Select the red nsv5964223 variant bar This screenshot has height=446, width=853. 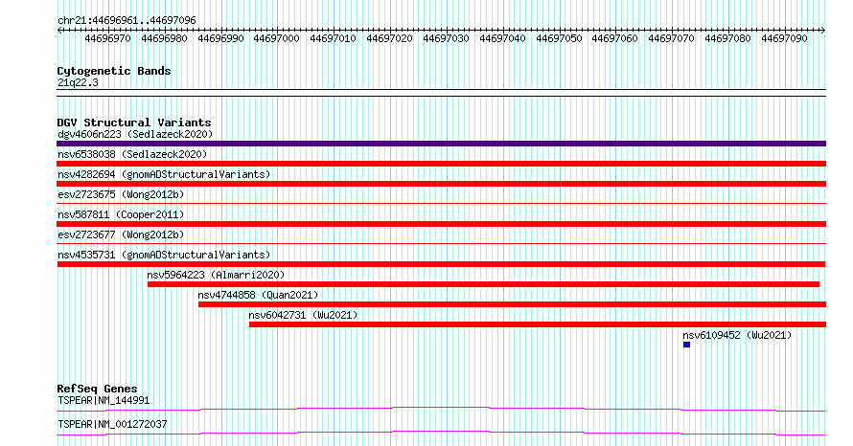coord(483,284)
